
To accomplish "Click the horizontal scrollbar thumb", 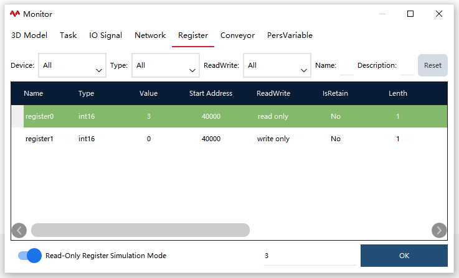I will (140, 230).
